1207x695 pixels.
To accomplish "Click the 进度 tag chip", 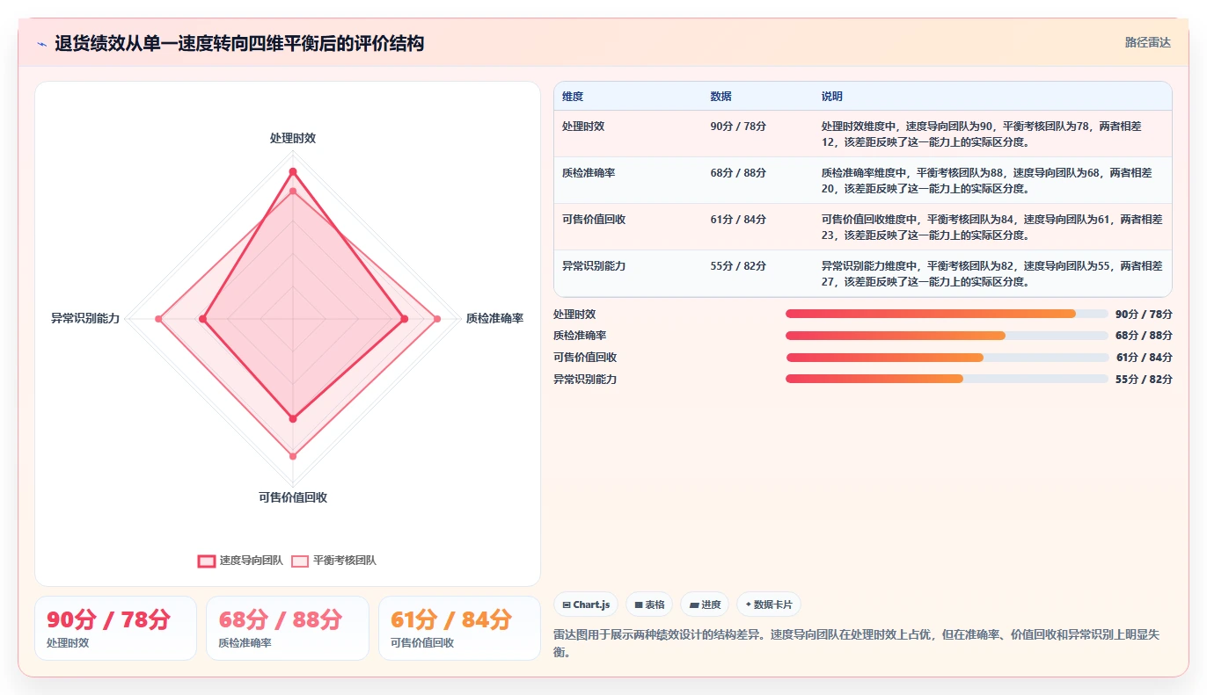I will (705, 605).
